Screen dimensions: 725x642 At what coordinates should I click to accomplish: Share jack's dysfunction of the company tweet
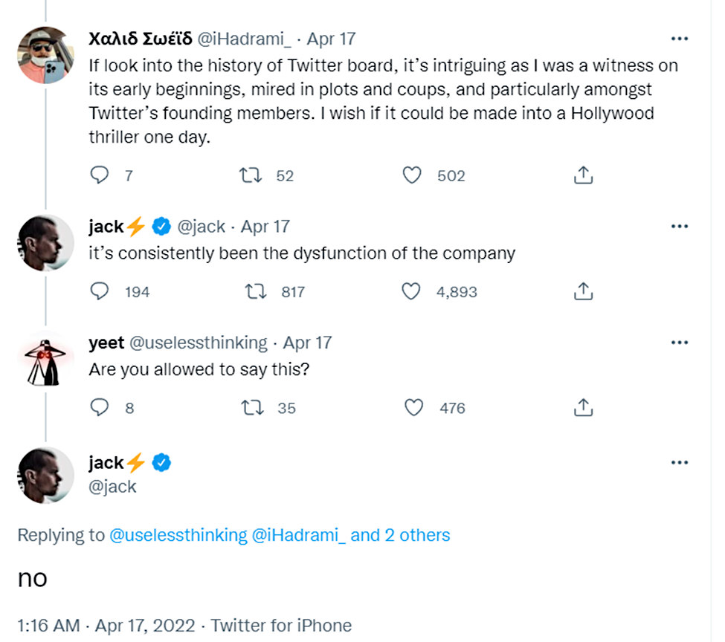coord(583,291)
